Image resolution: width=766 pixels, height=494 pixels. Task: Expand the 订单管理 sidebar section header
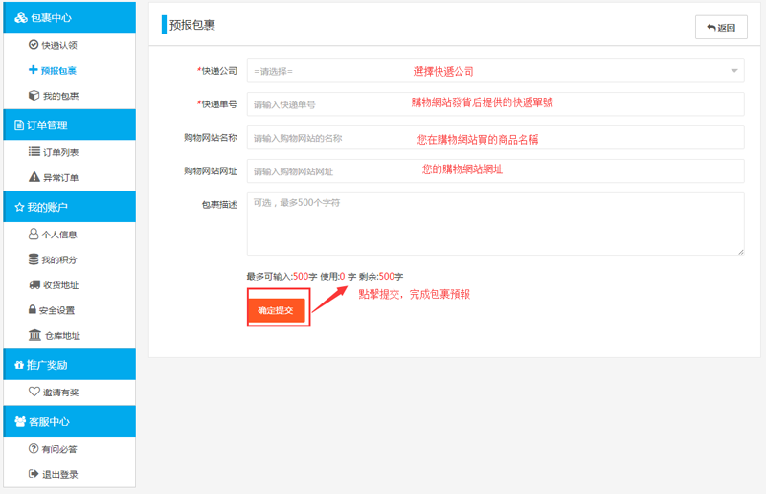coord(68,124)
